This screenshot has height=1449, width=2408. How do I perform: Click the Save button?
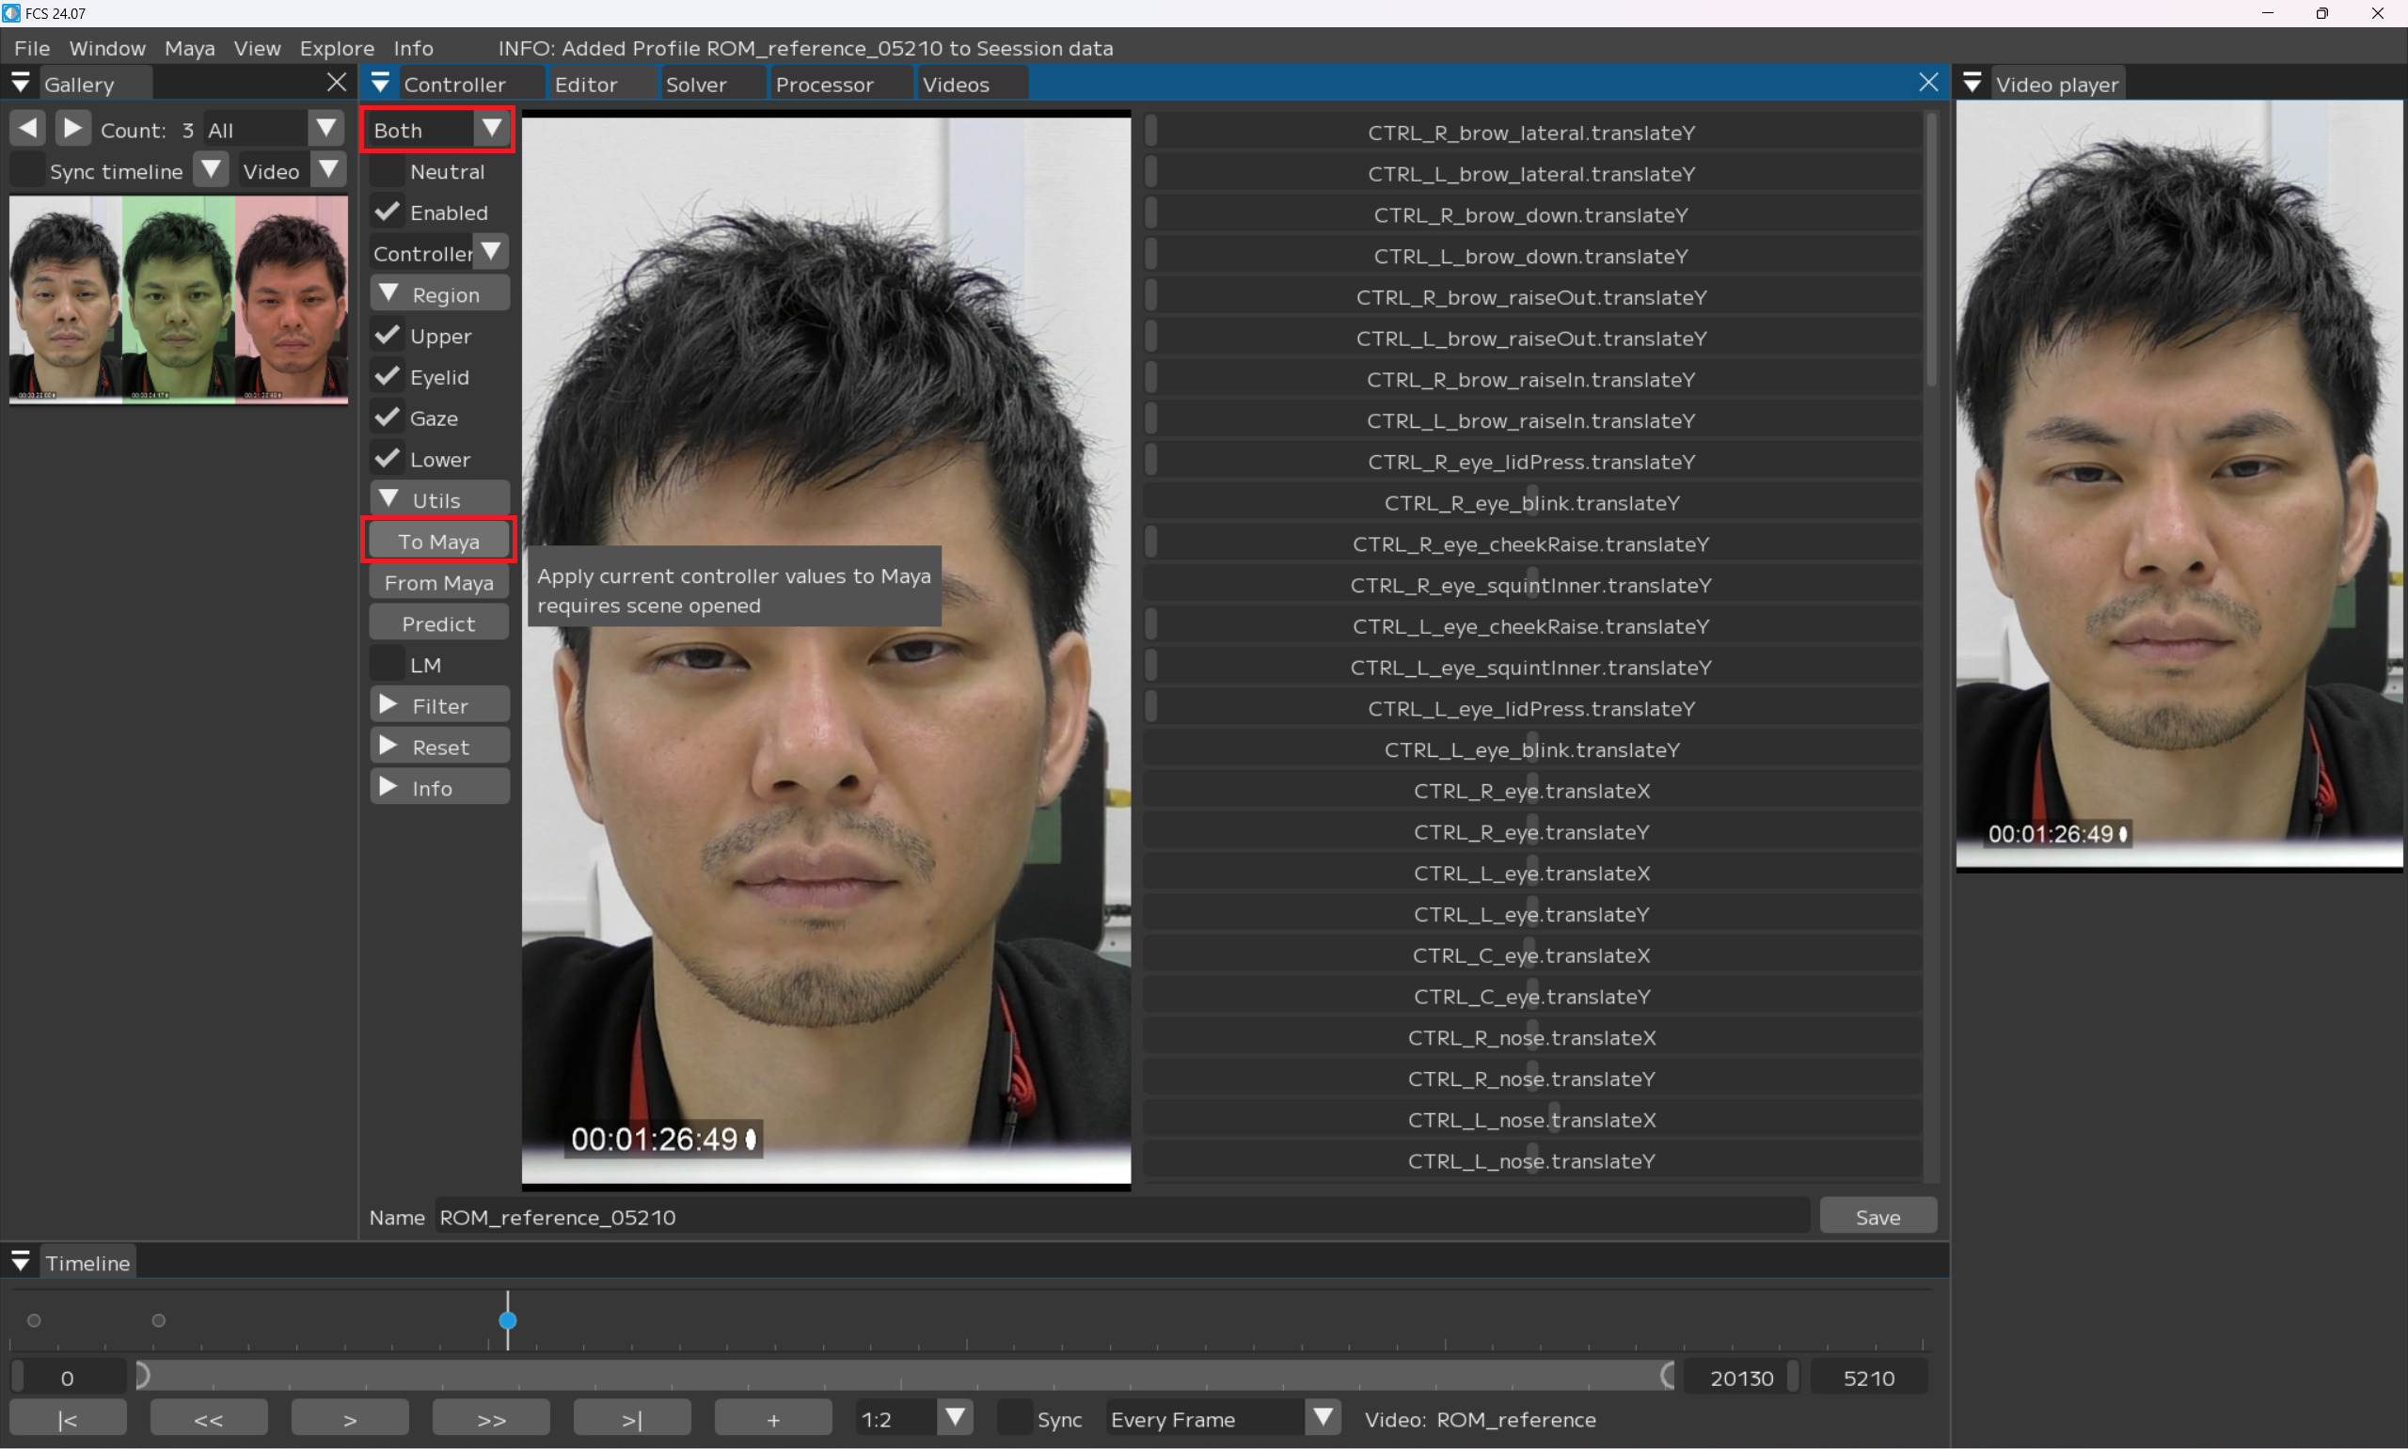point(1877,1217)
